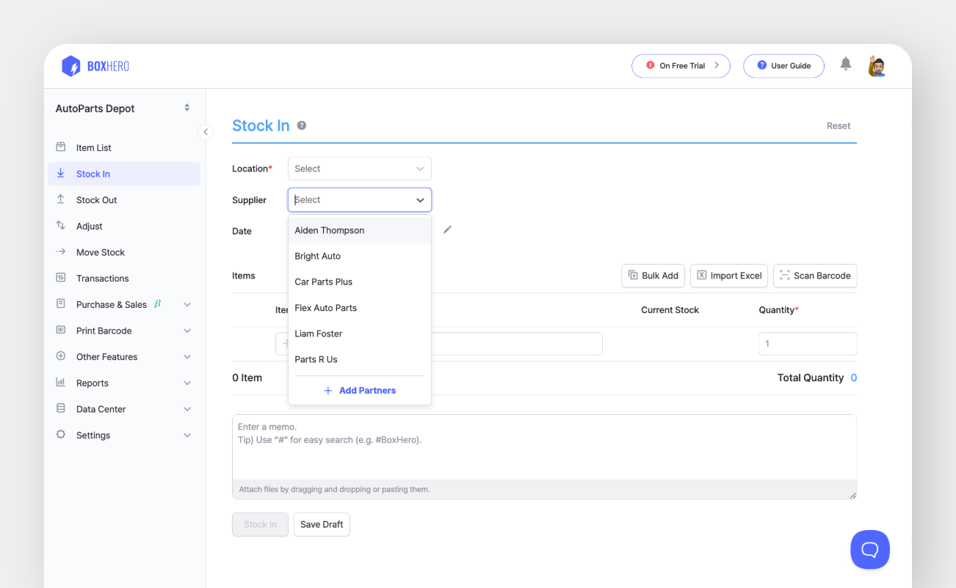The height and width of the screenshot is (588, 956).
Task: Click the Add Partners link
Action: (x=360, y=391)
